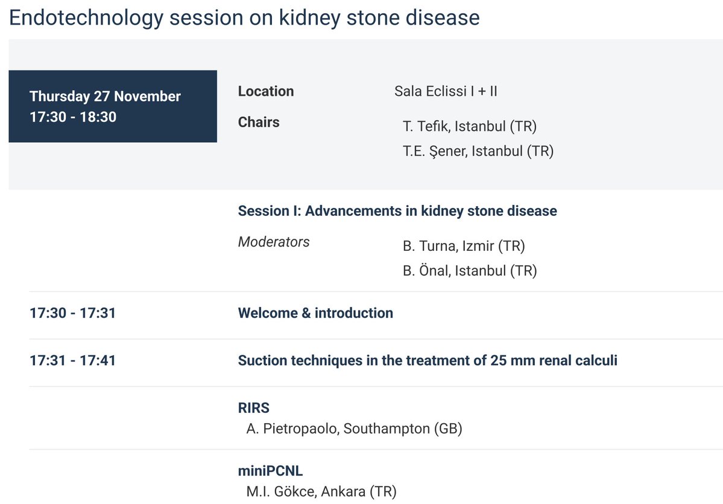Click the Endotechnology session page title
The height and width of the screenshot is (504, 723).
point(244,18)
